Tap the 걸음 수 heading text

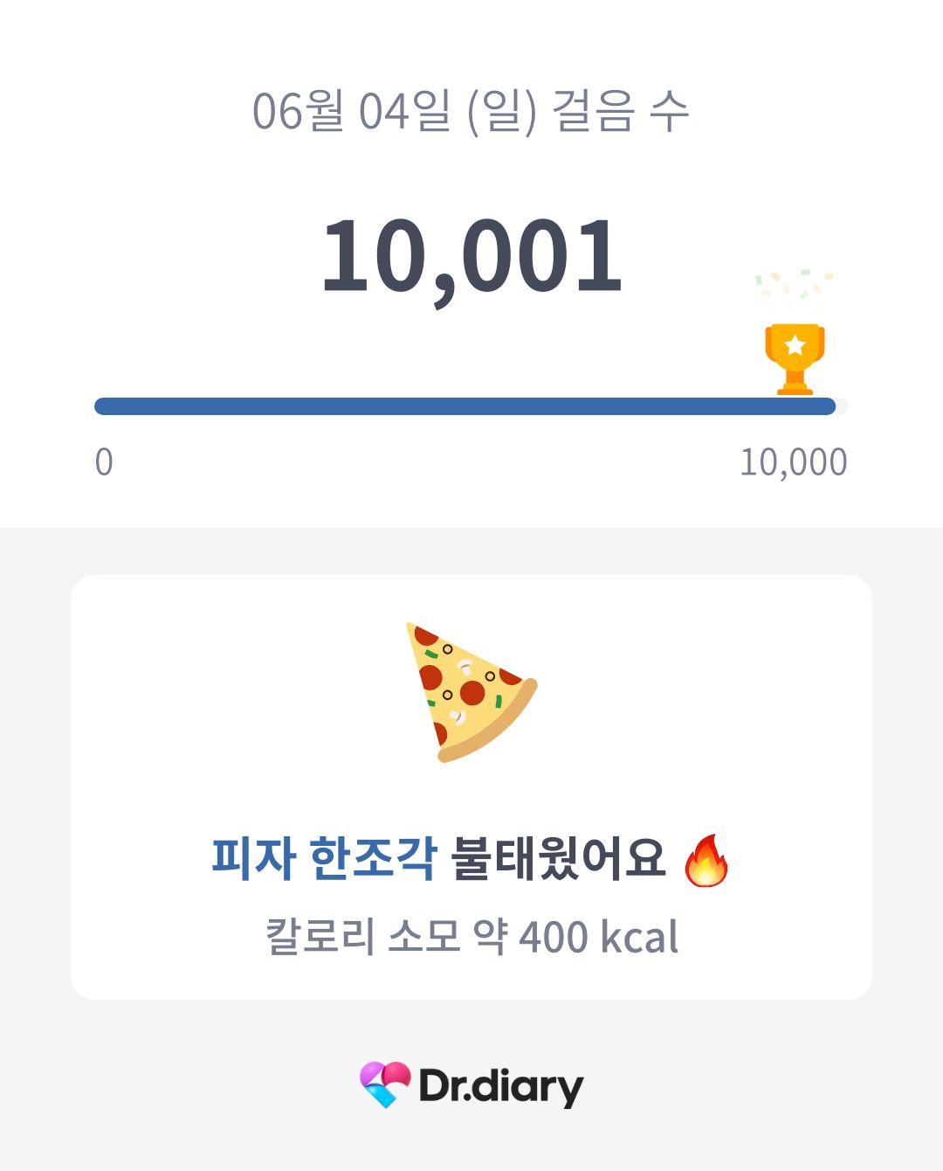[621, 112]
